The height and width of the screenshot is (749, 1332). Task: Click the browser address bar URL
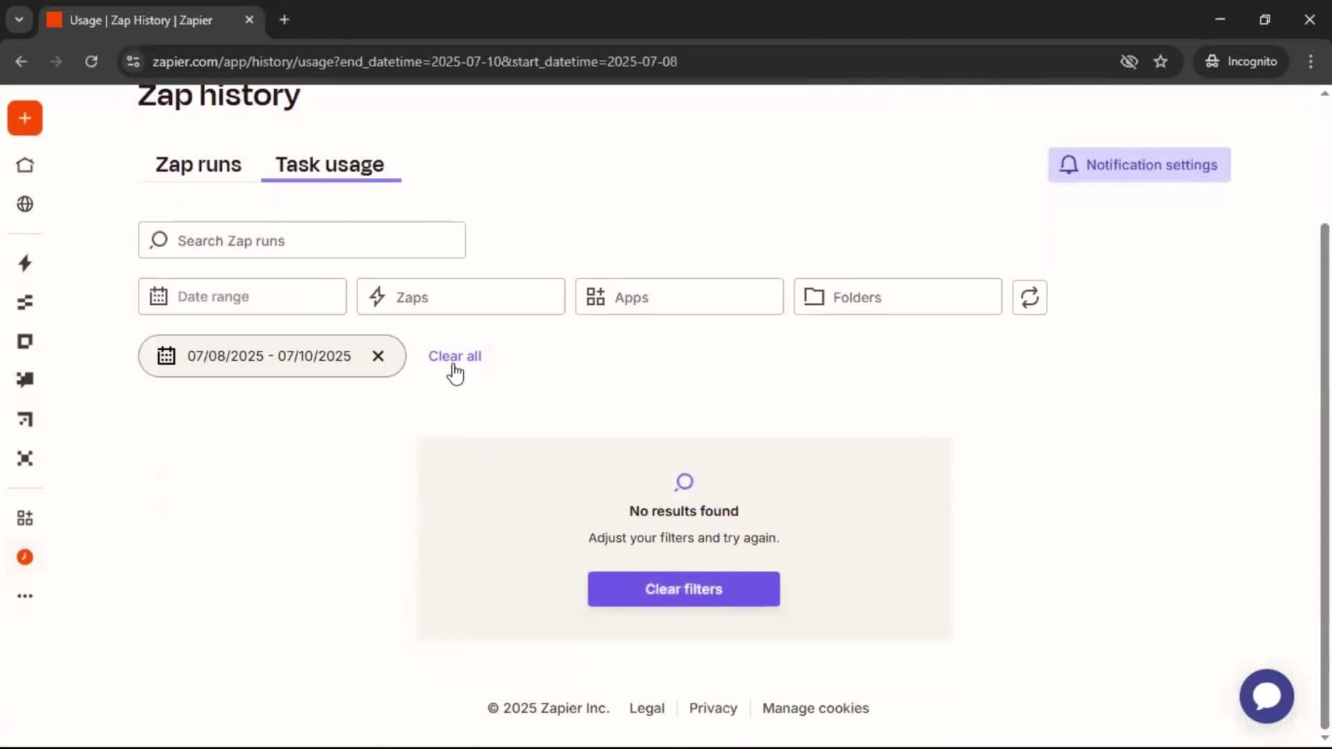point(414,61)
